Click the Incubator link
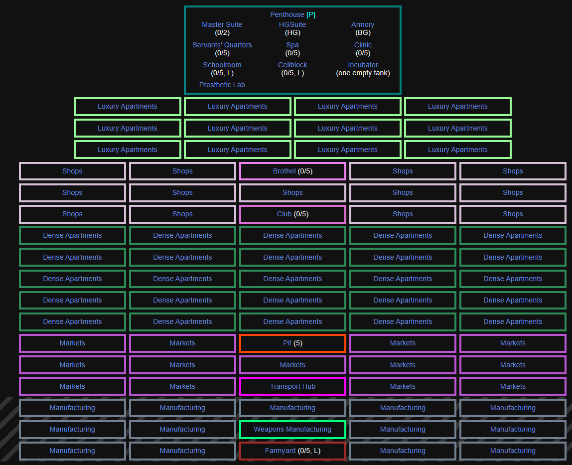The width and height of the screenshot is (572, 465). pos(363,65)
